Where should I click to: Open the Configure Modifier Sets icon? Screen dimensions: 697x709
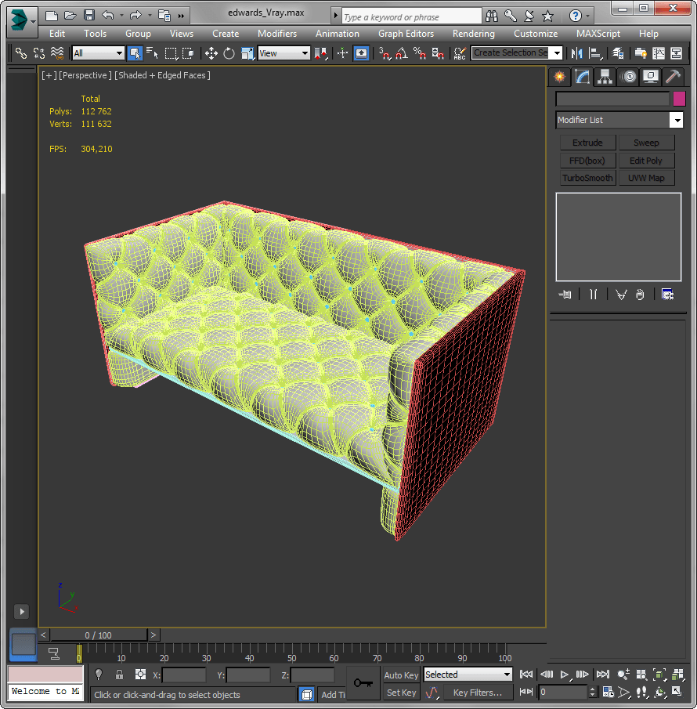click(667, 295)
